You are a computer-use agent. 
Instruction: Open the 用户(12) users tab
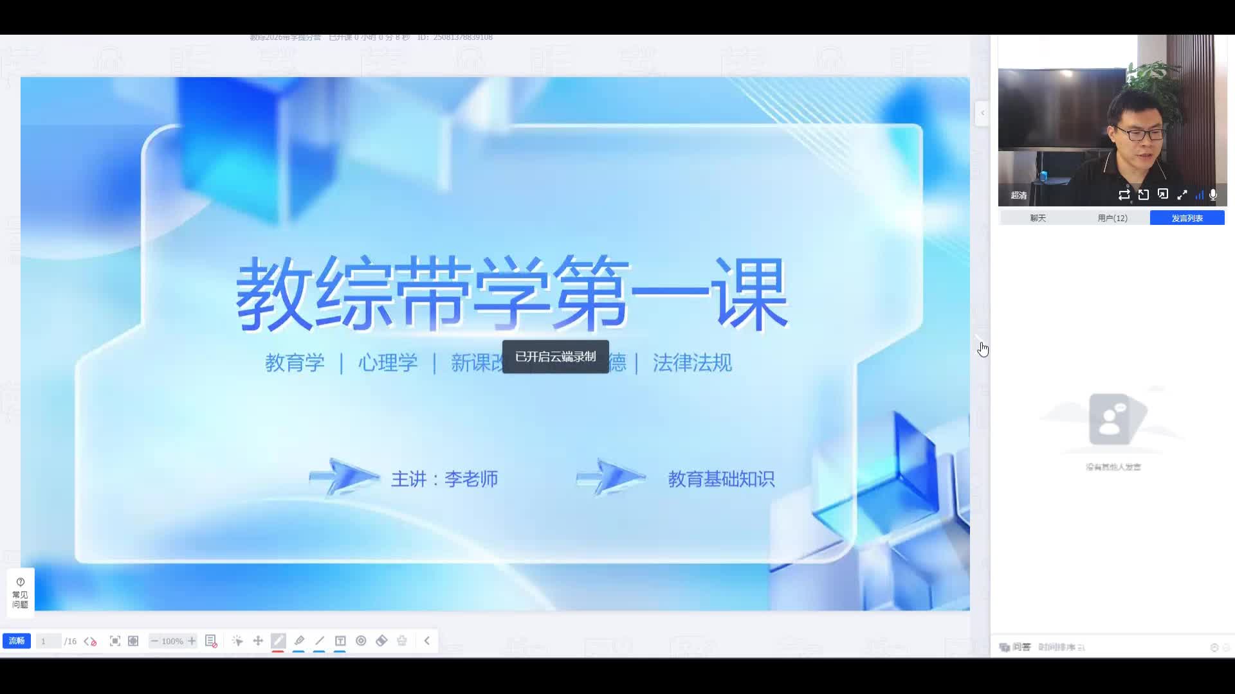1112,218
